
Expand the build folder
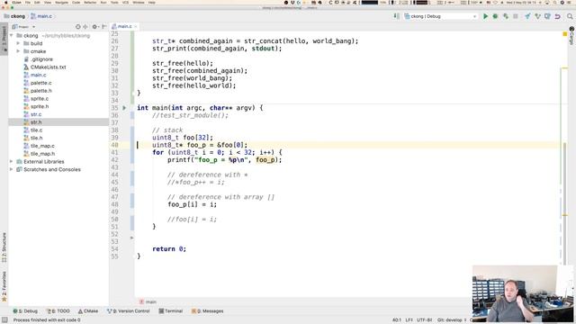click(18, 43)
